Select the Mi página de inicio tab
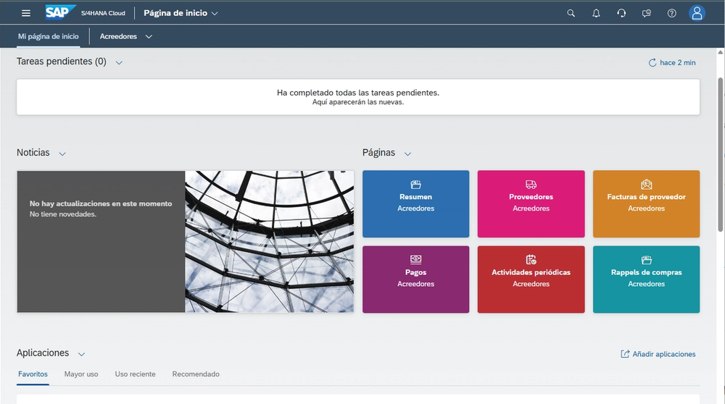The width and height of the screenshot is (725, 404). pos(48,36)
